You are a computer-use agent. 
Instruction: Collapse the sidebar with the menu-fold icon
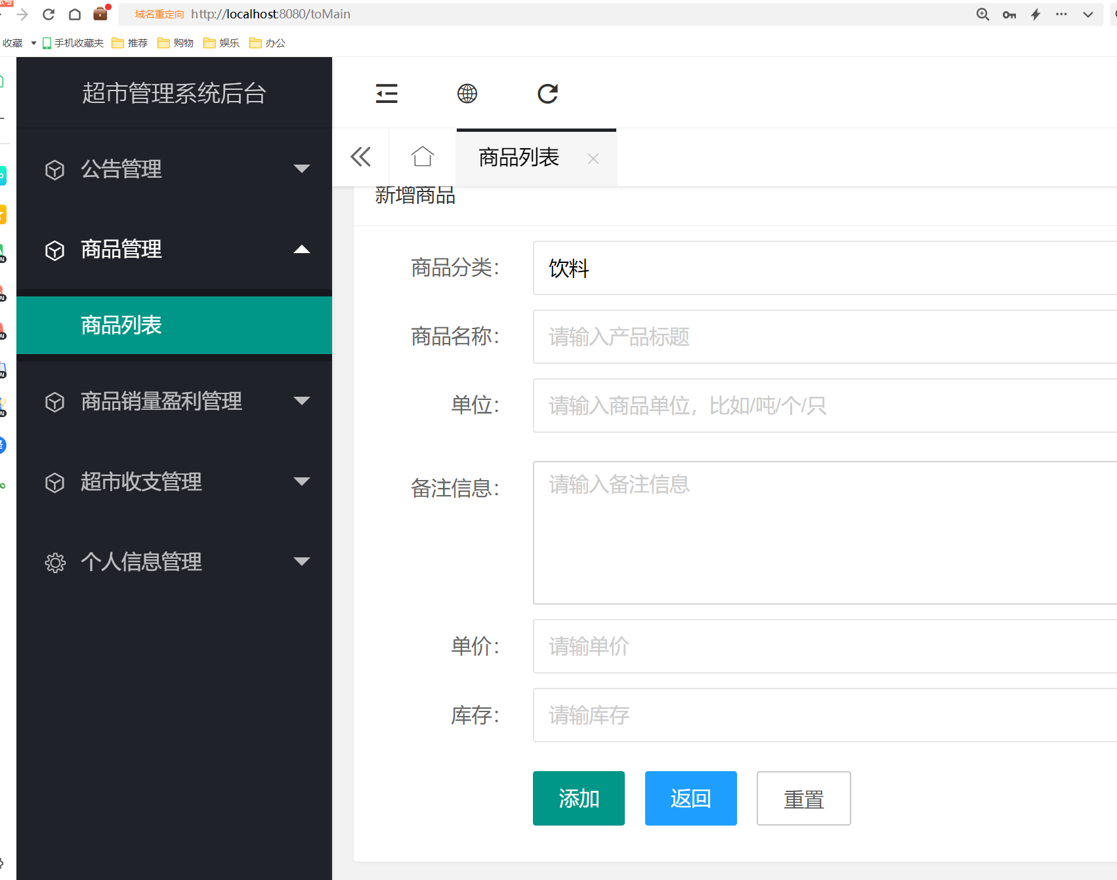(x=387, y=94)
